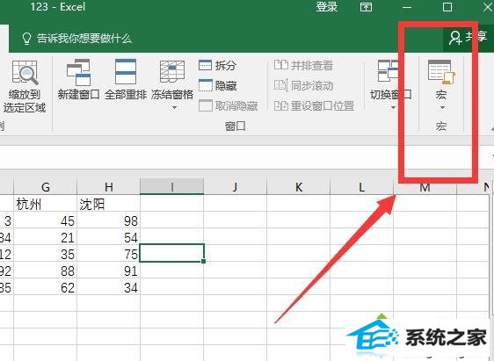Click the Freeze Panes (冻结窗格) icon
This screenshot has height=361, width=494.
[x=172, y=71]
